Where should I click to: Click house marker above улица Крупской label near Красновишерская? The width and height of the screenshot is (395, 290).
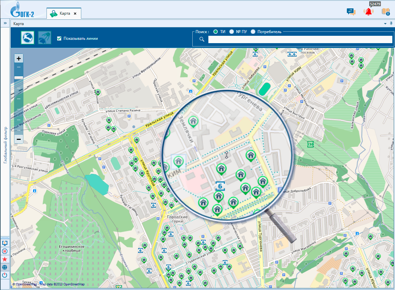pyautogui.click(x=98, y=92)
